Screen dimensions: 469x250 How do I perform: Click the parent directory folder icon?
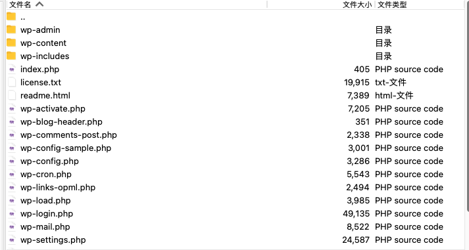pos(11,16)
